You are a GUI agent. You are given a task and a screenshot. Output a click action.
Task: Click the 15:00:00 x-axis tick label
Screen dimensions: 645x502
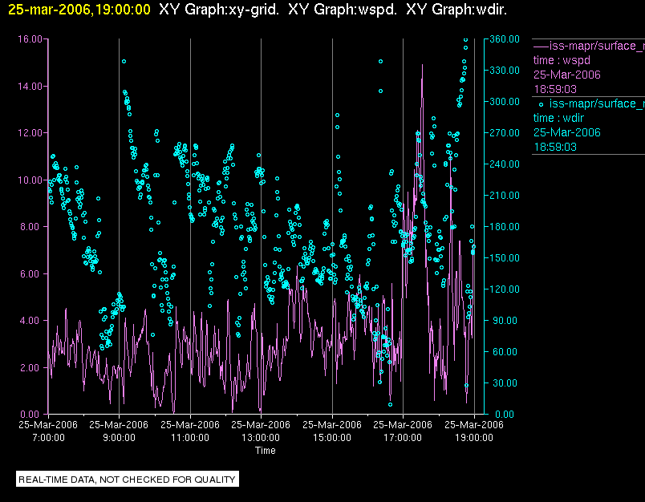[x=332, y=438]
